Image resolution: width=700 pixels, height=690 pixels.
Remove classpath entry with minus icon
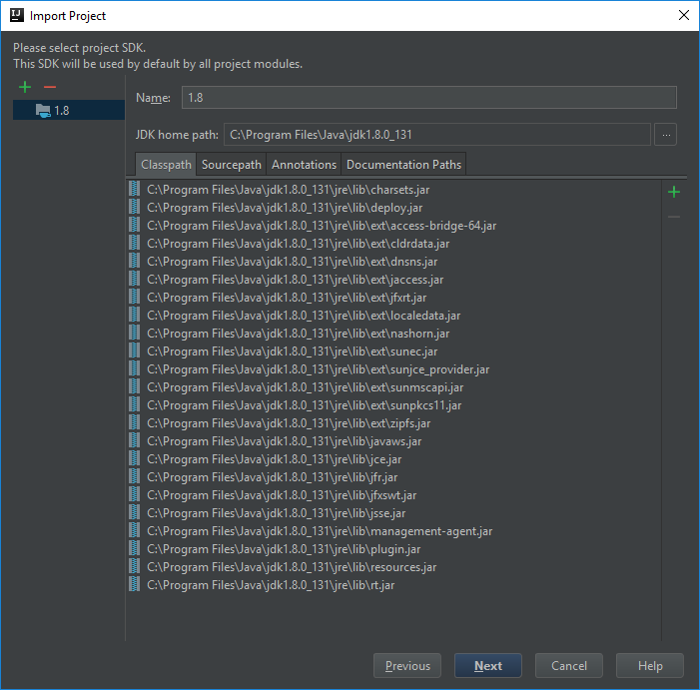point(674,217)
